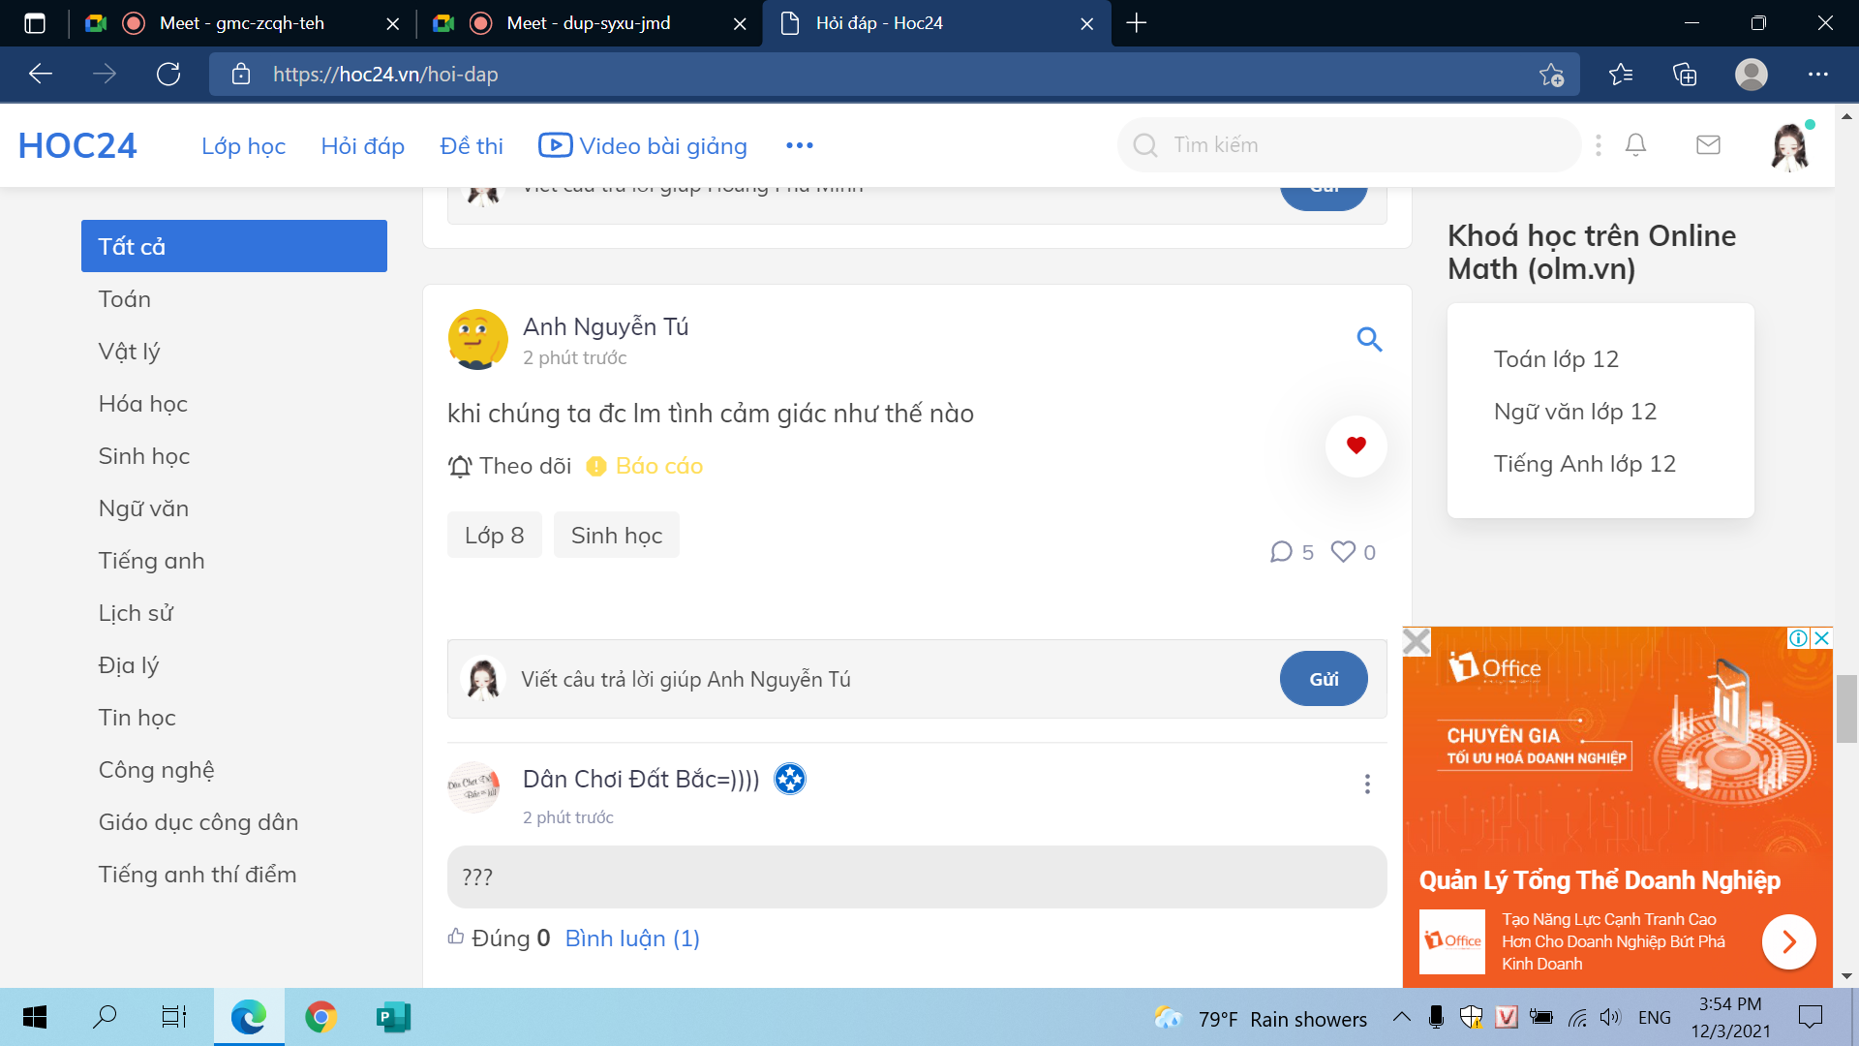Open a new browser tab
This screenshot has height=1046, width=1859.
(x=1137, y=23)
